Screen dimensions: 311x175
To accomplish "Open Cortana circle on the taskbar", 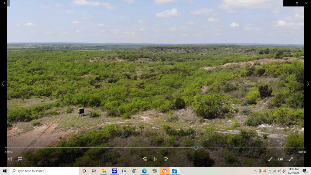I will (x=84, y=171).
